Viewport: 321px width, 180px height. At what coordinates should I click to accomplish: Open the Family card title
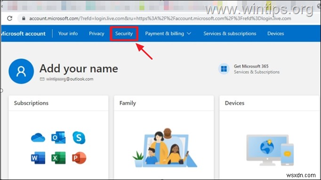point(128,103)
